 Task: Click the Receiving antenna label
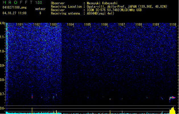click(x=65, y=13)
